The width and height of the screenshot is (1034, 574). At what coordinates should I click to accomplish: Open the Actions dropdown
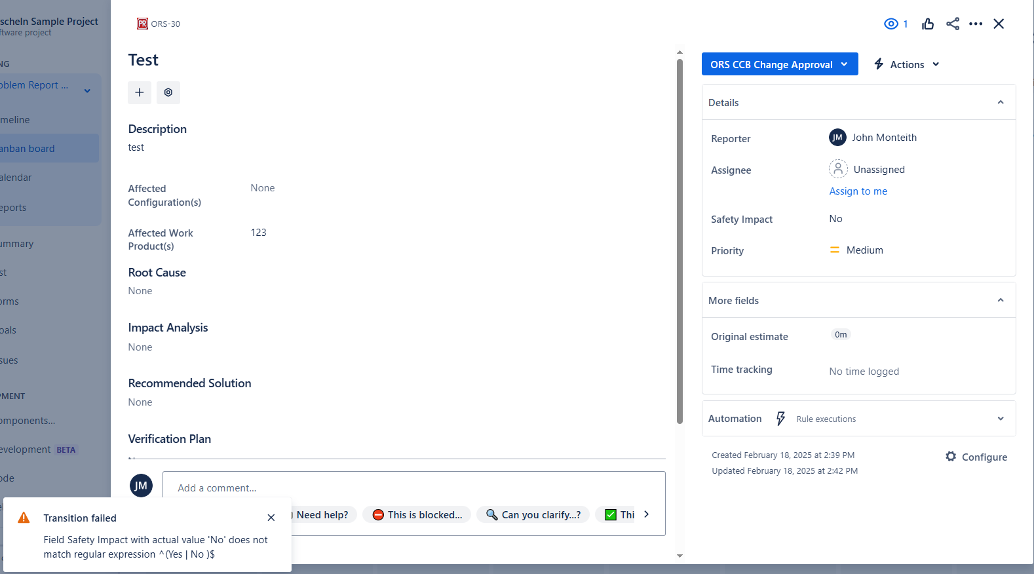(907, 64)
